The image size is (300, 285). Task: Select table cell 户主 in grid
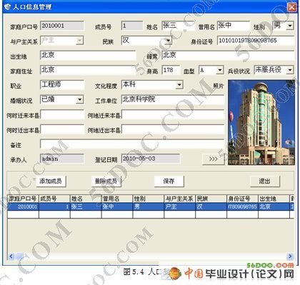[180, 206]
